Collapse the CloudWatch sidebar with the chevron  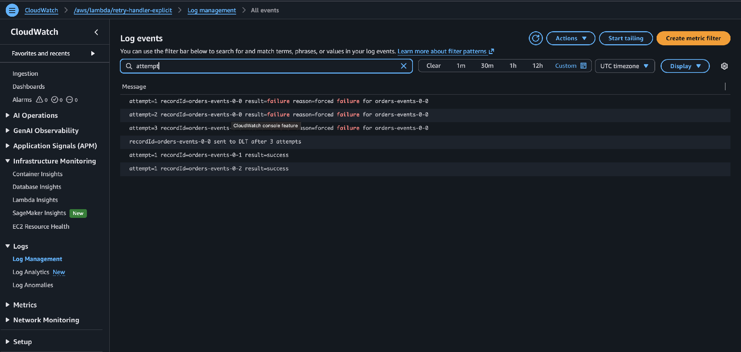click(96, 32)
